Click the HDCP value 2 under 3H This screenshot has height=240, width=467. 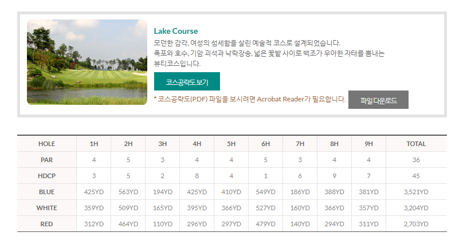pyautogui.click(x=163, y=176)
